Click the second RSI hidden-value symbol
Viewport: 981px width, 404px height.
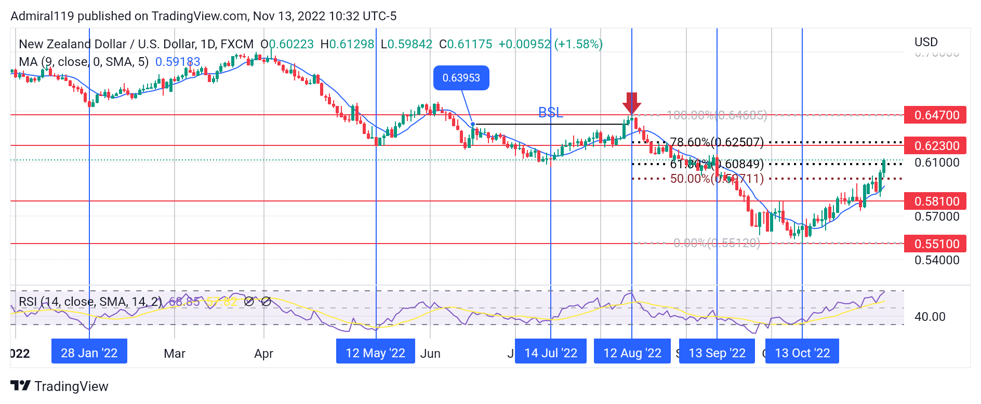pyautogui.click(x=266, y=301)
